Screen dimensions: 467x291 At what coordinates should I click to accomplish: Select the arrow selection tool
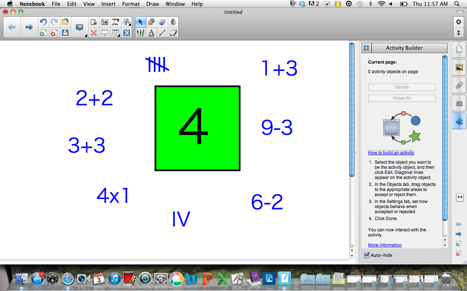140,22
